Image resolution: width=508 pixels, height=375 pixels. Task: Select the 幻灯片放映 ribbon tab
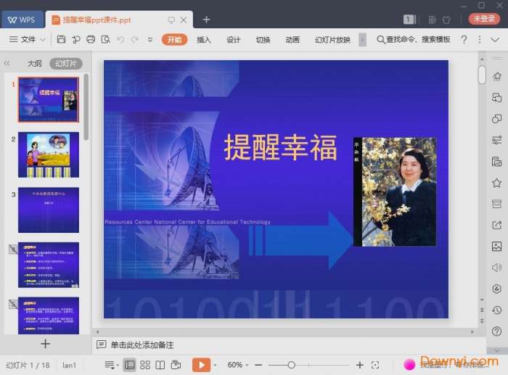tap(332, 40)
